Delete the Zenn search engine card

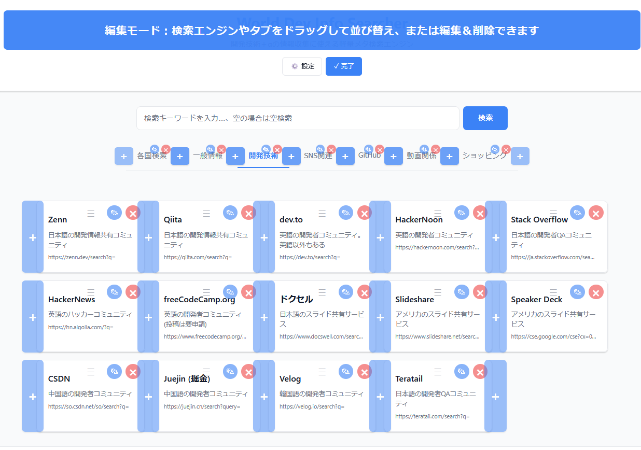click(133, 213)
